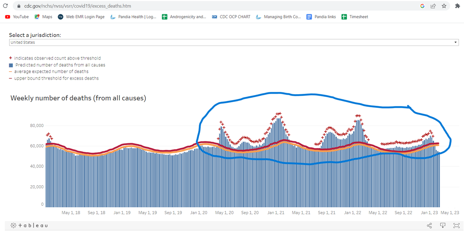Click 'average expected number of deaths' legend text

pos(51,71)
